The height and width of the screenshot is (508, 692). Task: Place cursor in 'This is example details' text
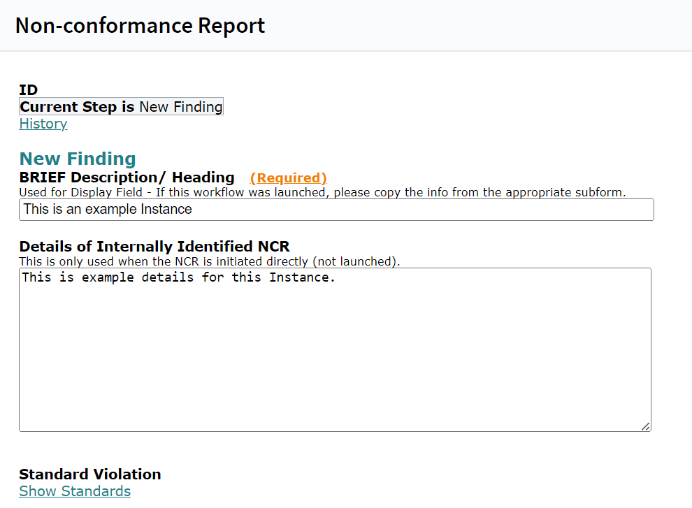coord(178,277)
